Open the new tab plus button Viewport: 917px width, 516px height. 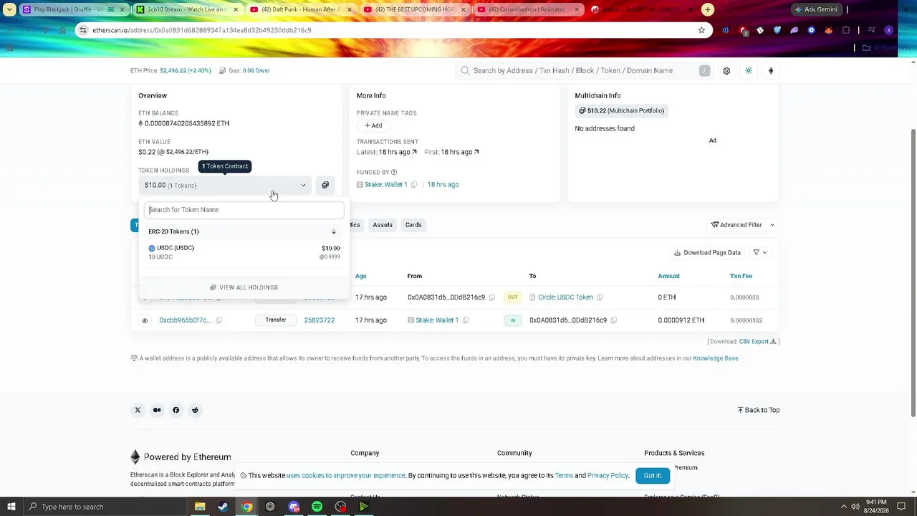coord(708,9)
